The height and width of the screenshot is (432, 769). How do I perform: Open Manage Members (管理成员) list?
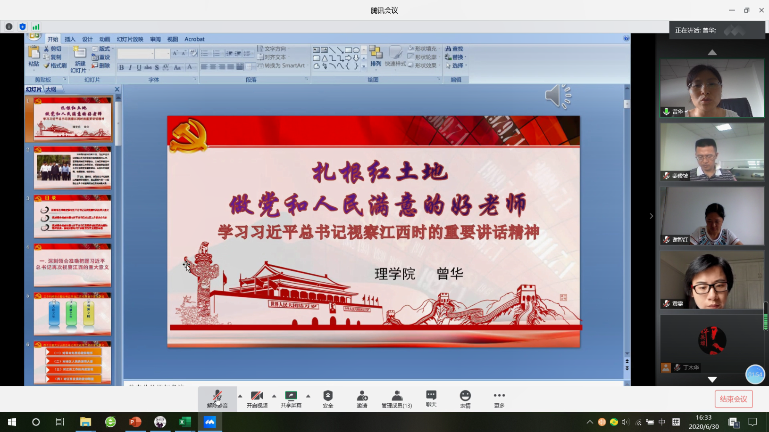click(397, 399)
